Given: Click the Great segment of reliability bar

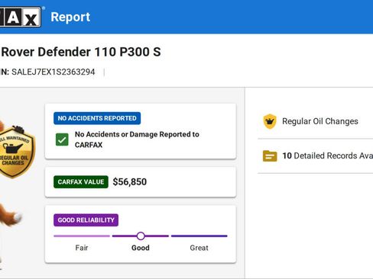Looking at the screenshot, I should tap(199, 236).
